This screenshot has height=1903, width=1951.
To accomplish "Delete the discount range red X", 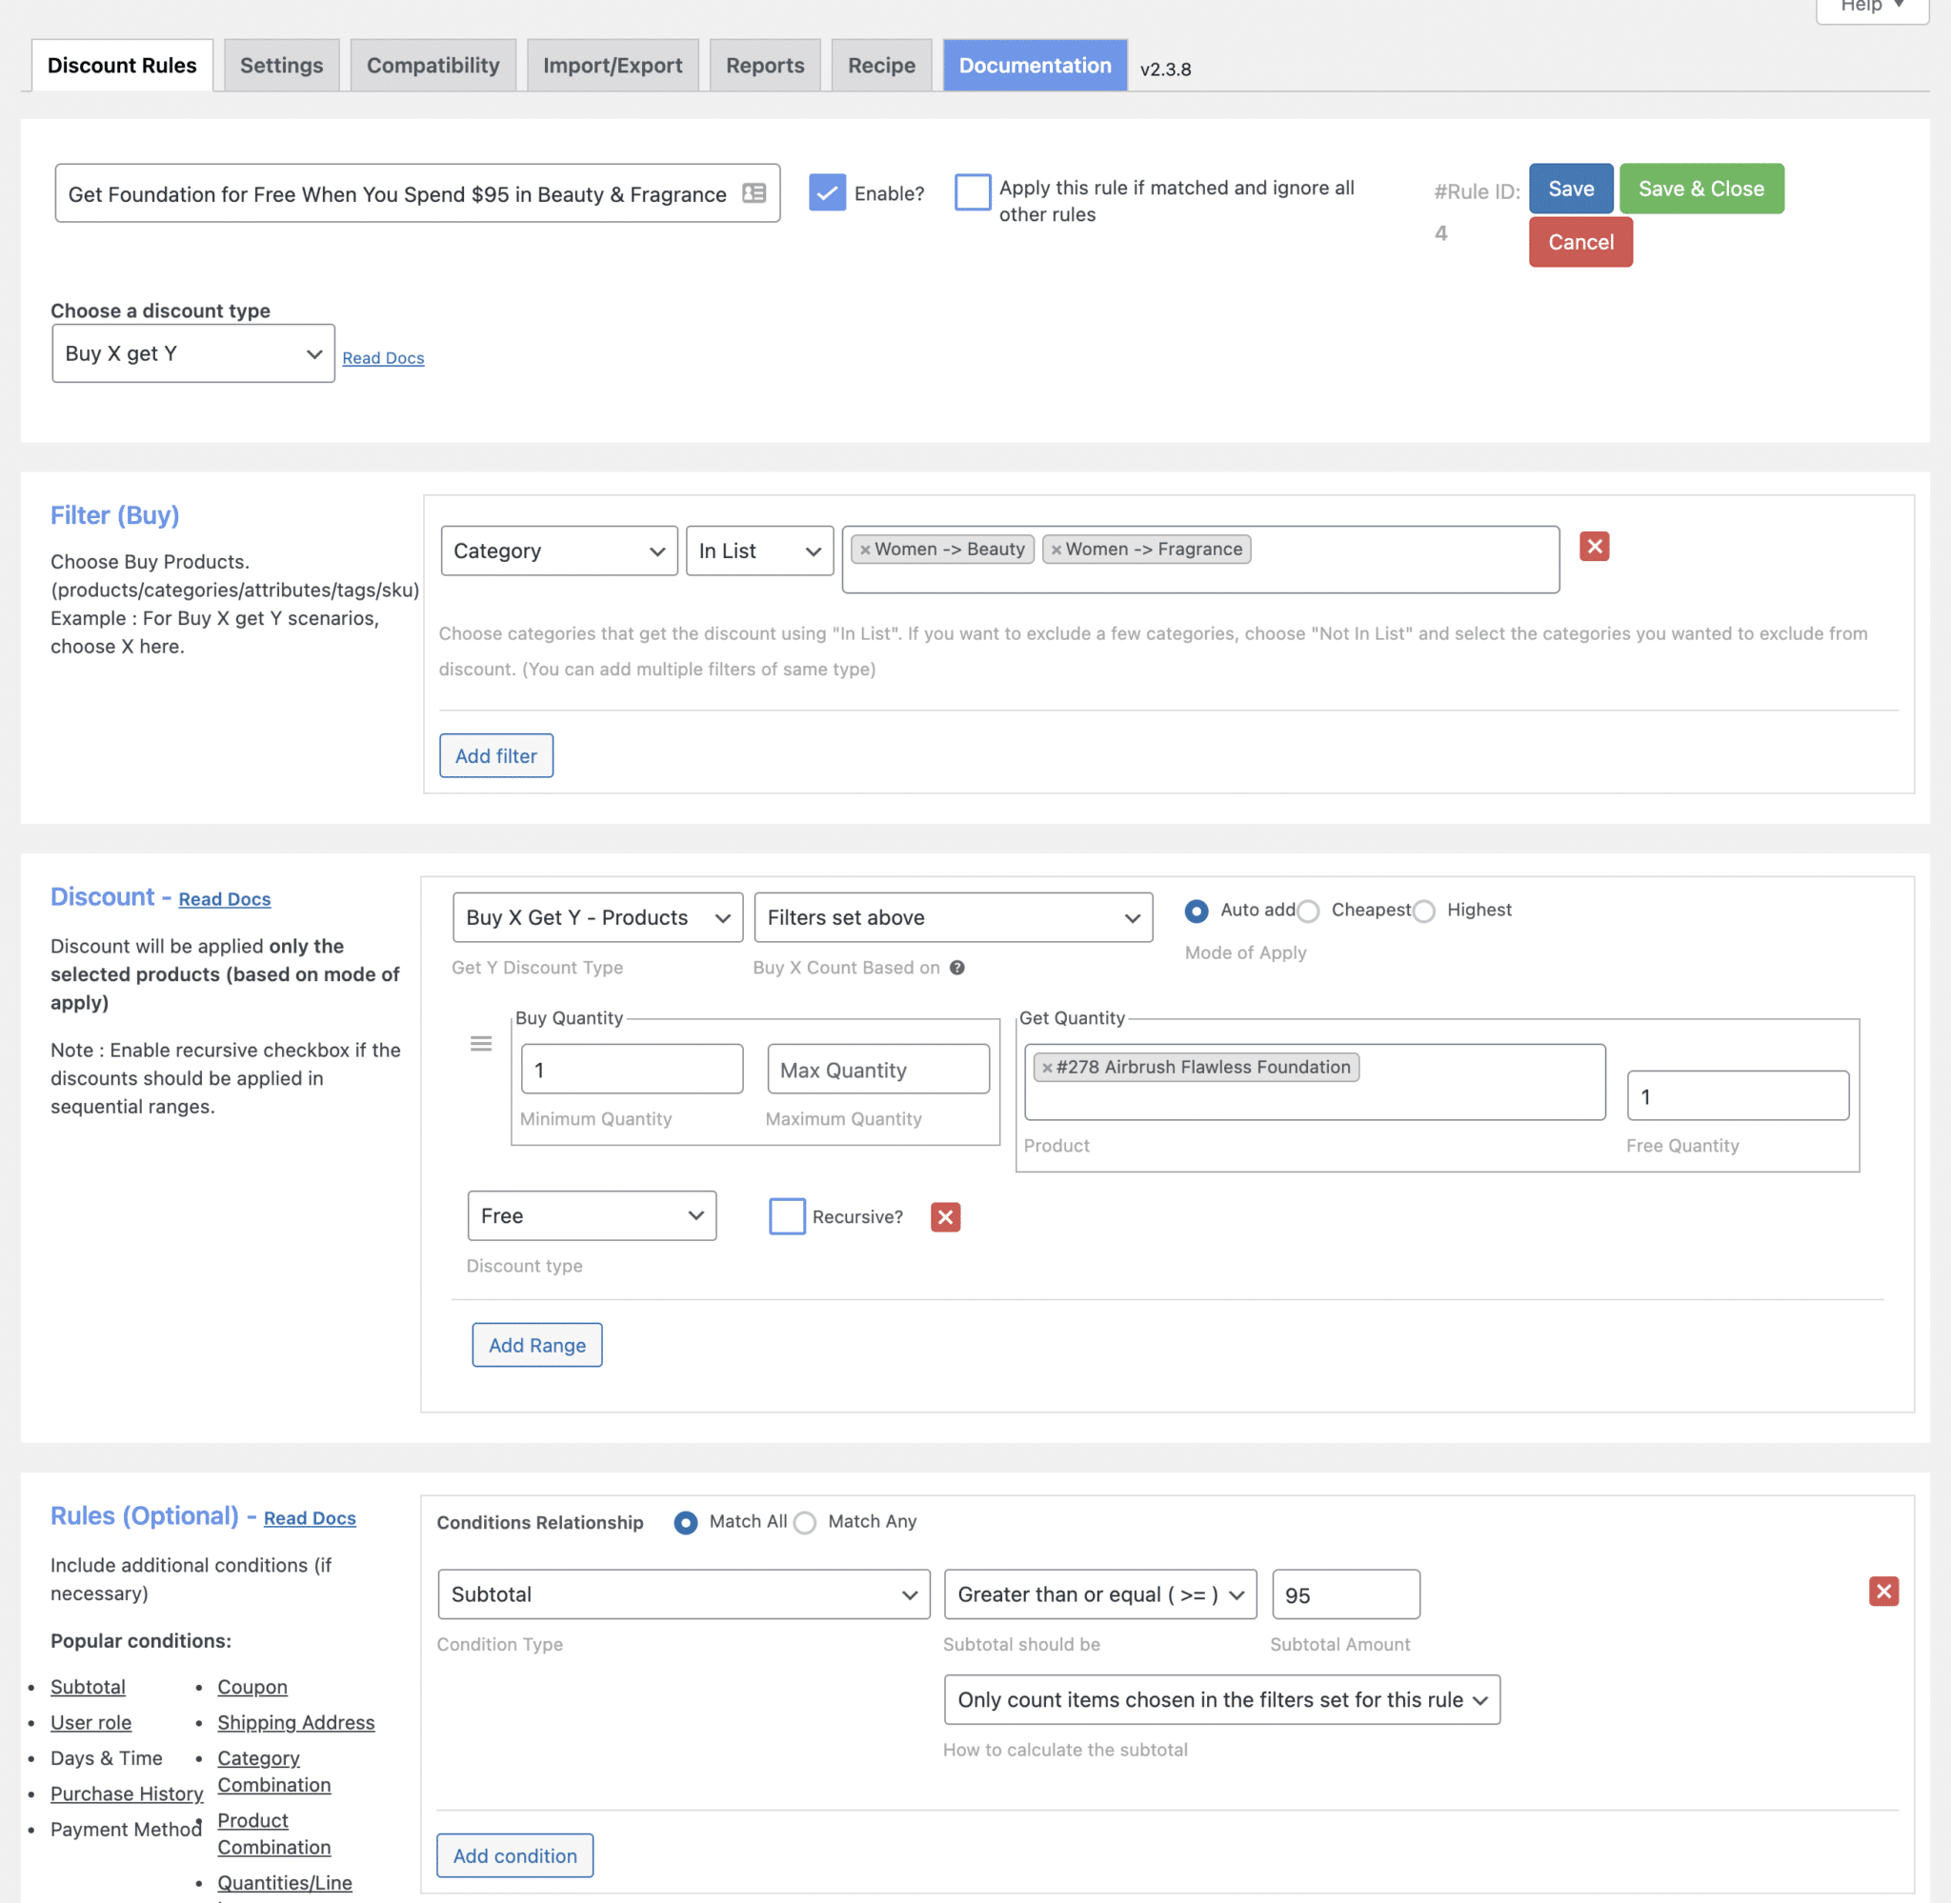I will click(944, 1216).
